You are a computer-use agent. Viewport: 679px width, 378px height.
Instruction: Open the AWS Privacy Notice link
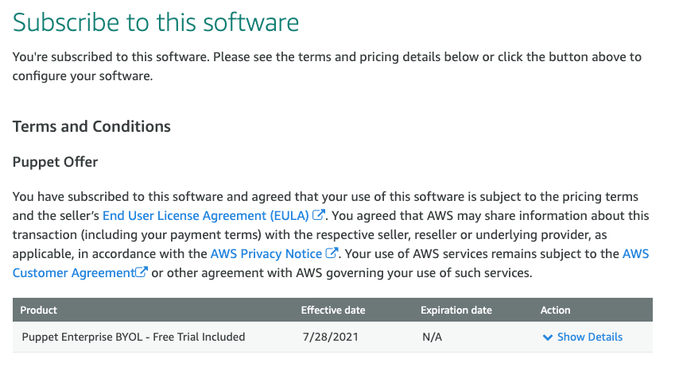pyautogui.click(x=266, y=253)
